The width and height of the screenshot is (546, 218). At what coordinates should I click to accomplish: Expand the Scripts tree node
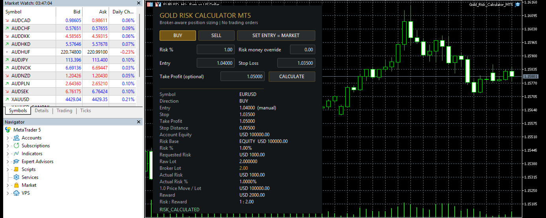tap(8, 169)
